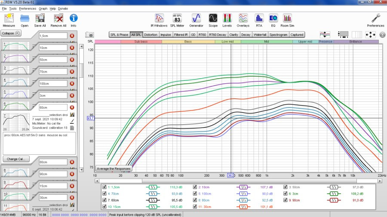Launch the SPL Meter
This screenshot has width=387, height=217.
click(177, 18)
